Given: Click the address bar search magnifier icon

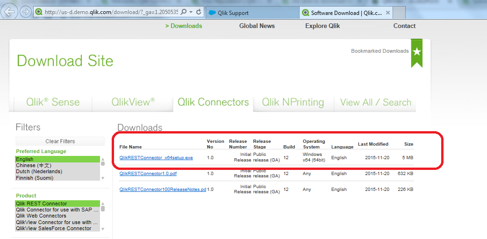Looking at the screenshot, I should pyautogui.click(x=183, y=13).
